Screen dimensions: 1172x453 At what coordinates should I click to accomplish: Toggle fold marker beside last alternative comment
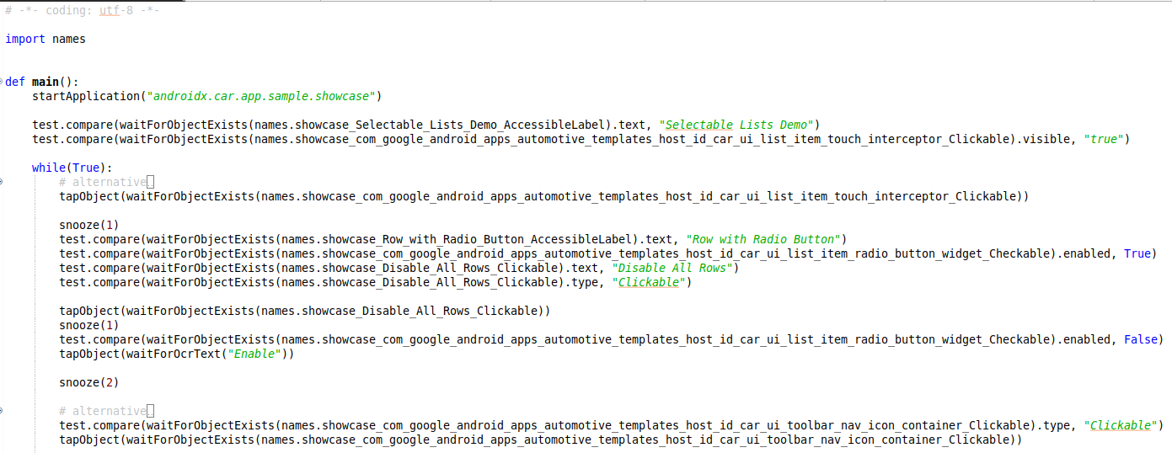tap(3, 411)
